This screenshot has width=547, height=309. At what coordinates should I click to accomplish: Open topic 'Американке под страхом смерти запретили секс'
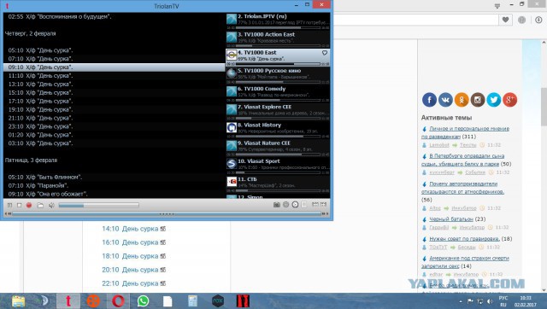click(x=465, y=262)
